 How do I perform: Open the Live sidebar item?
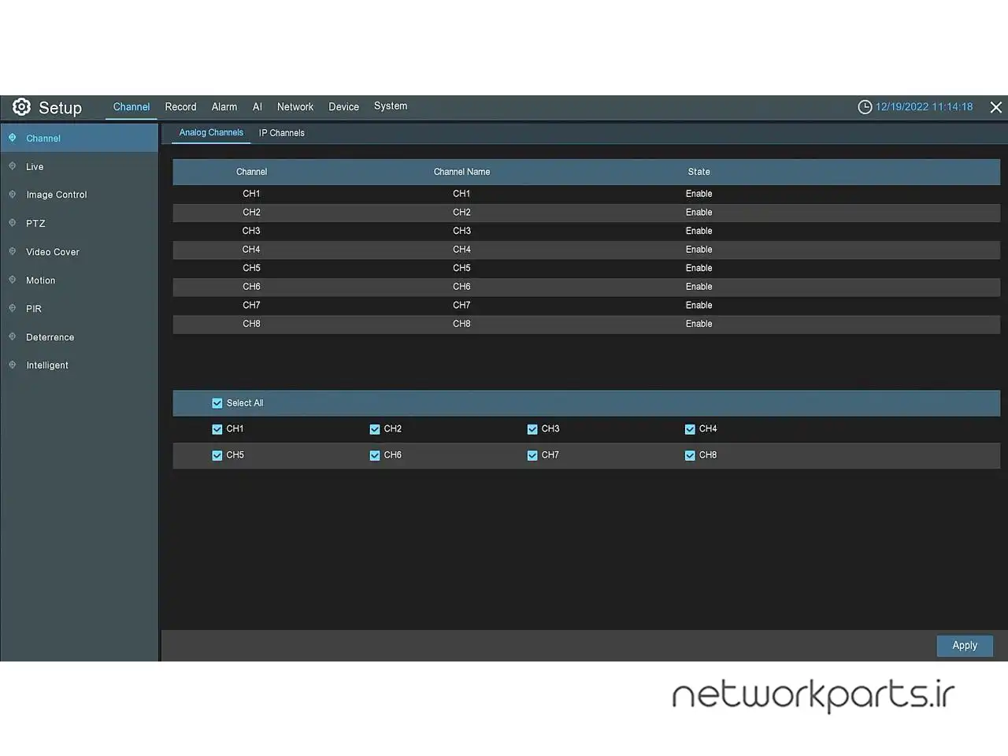coord(35,167)
